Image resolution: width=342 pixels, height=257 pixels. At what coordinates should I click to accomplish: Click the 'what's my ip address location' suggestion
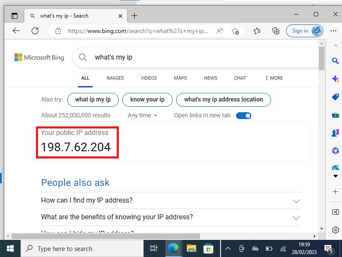pyautogui.click(x=223, y=99)
